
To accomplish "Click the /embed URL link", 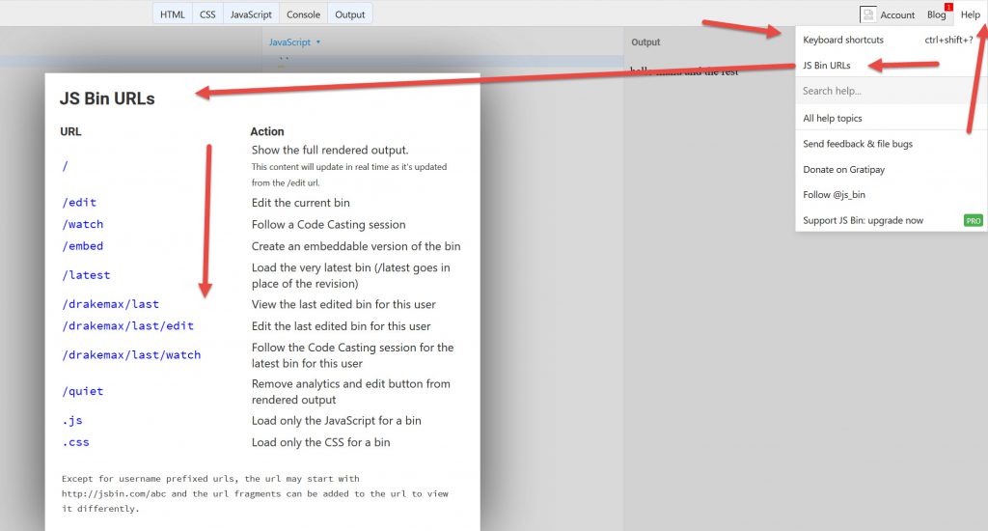I will pos(82,246).
